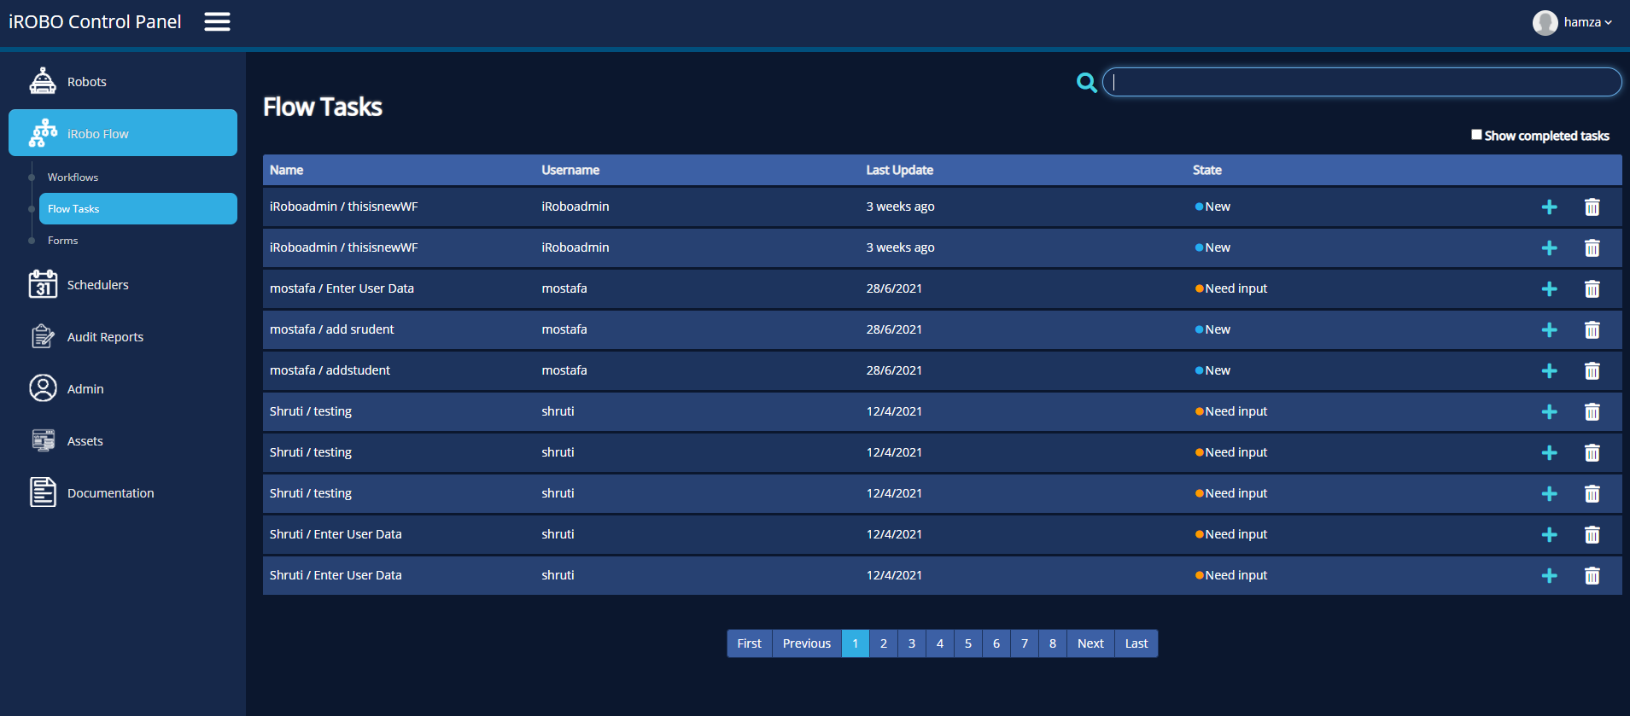
Task: Click the Next page button
Action: point(1090,643)
